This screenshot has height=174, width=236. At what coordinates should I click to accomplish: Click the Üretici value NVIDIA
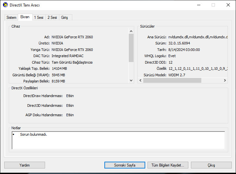click(57, 43)
